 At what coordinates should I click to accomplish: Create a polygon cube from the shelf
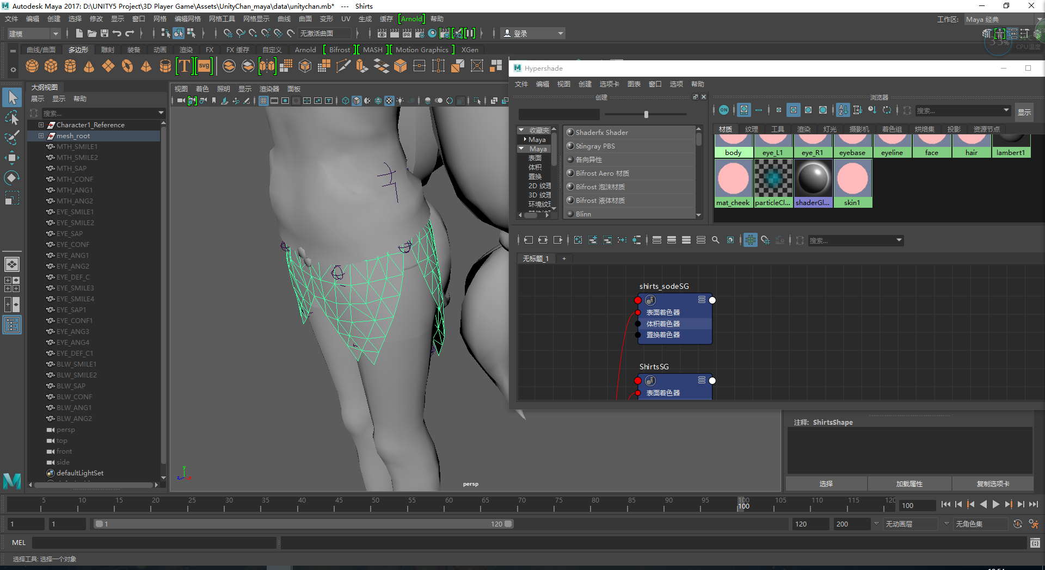51,66
